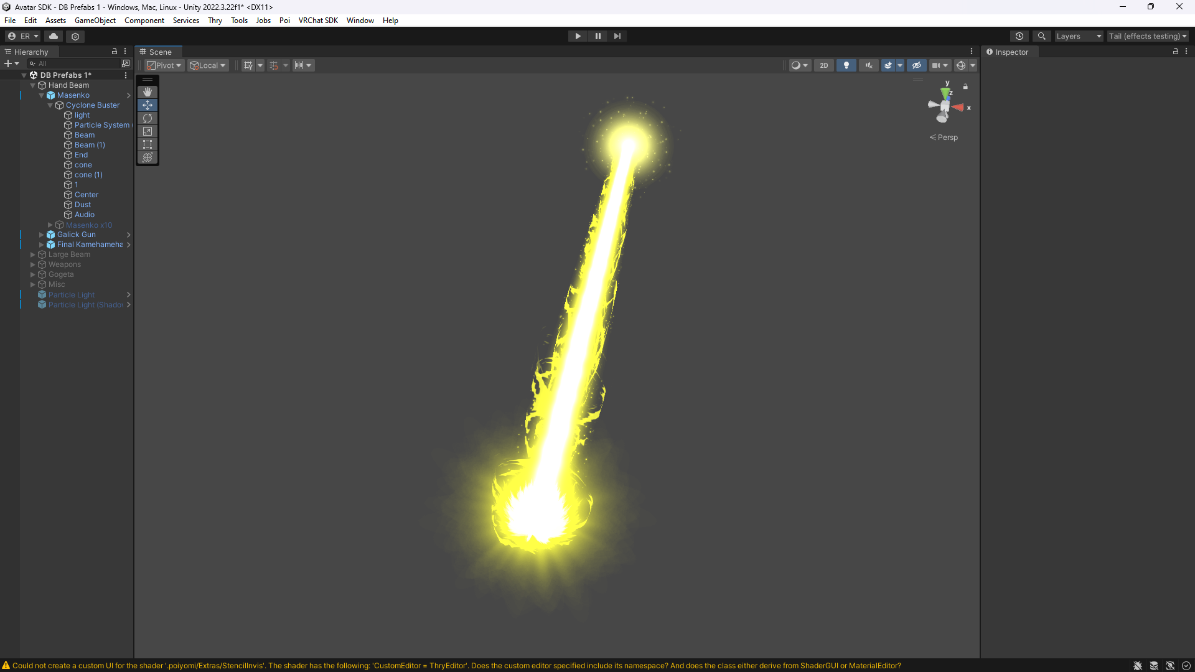This screenshot has width=1195, height=672.
Task: Click the Hierarchy search field
Action: click(x=75, y=63)
